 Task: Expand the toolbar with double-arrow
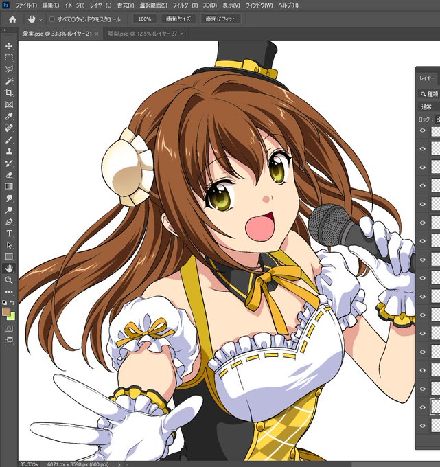point(4,30)
